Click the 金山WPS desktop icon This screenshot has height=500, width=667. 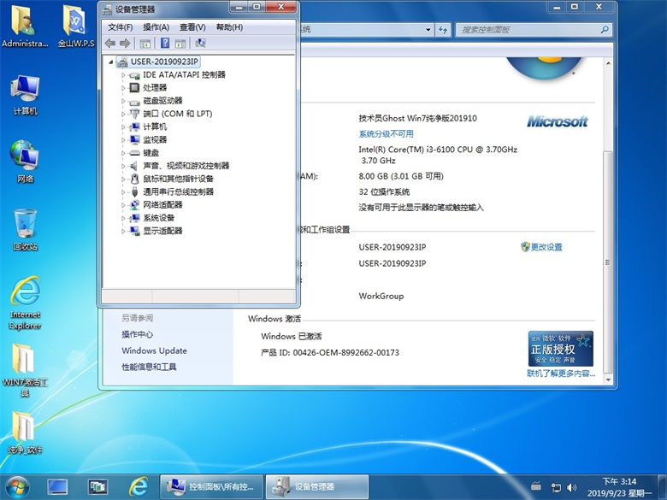pos(77,24)
